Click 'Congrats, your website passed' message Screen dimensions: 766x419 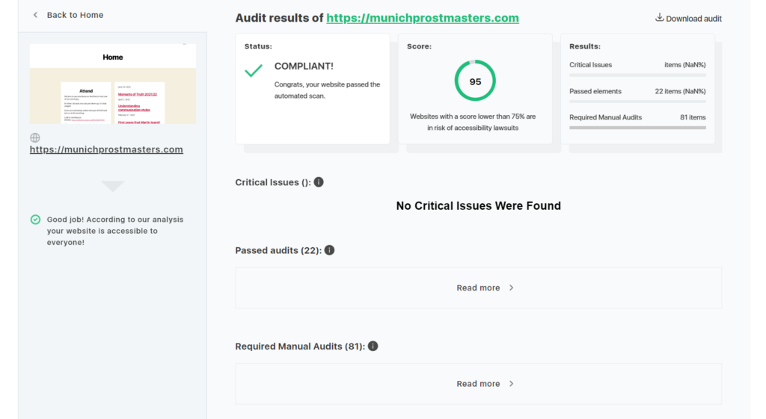pos(327,90)
